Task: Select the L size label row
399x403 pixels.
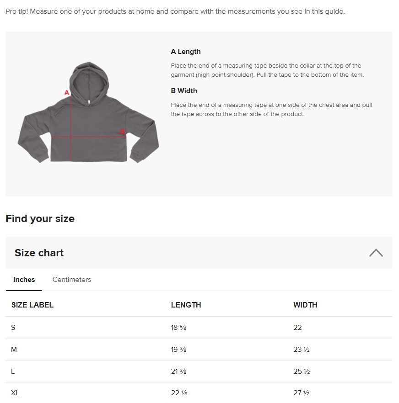Action: click(13, 371)
